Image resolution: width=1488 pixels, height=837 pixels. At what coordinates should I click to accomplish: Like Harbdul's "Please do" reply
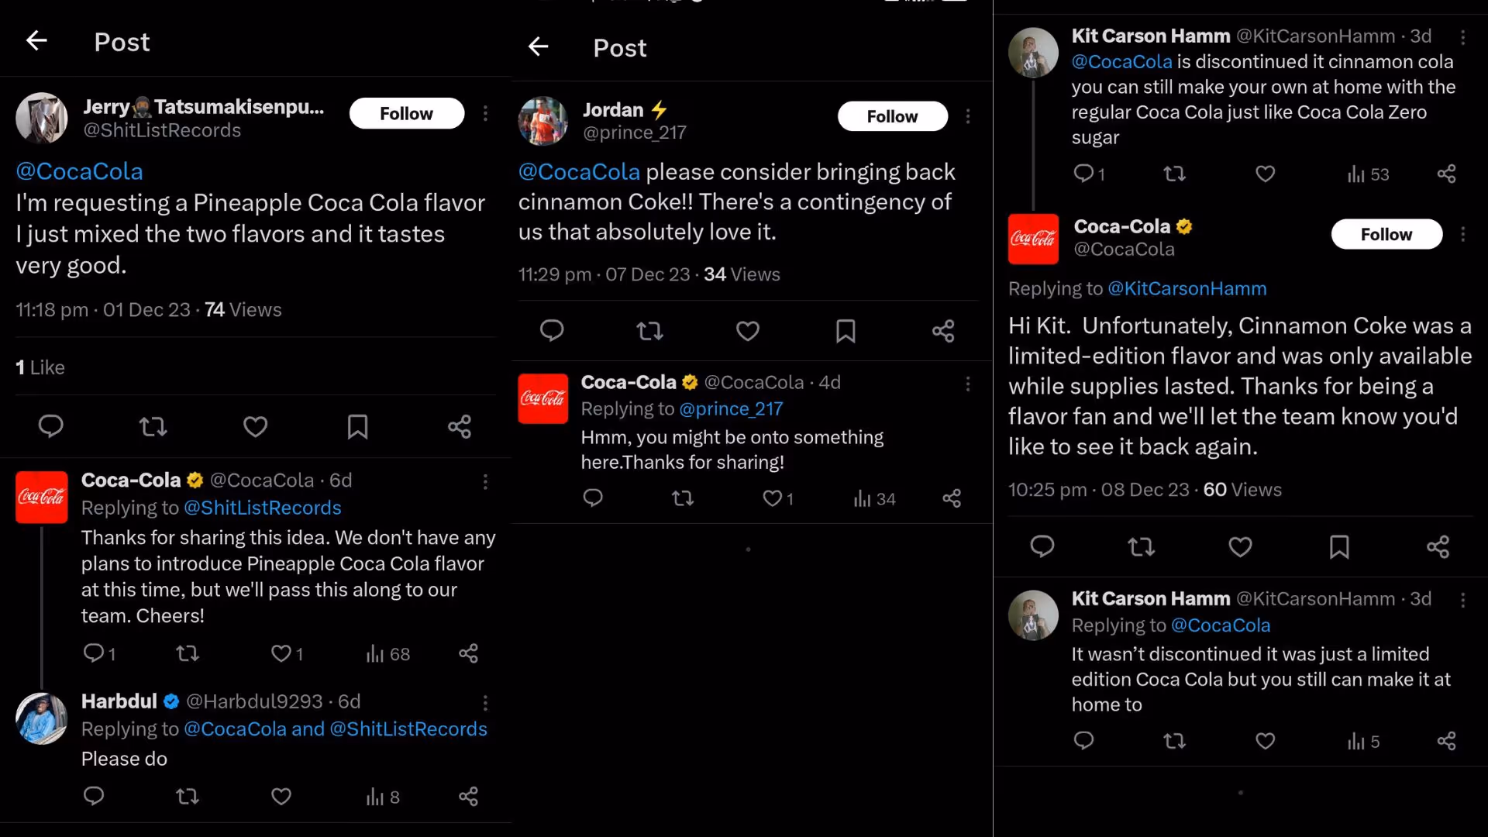click(281, 797)
